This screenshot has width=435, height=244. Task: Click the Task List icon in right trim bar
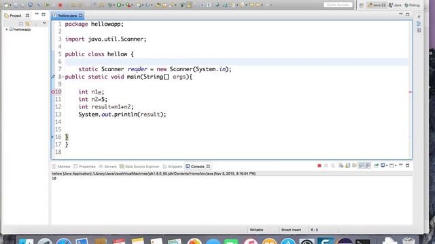(419, 30)
